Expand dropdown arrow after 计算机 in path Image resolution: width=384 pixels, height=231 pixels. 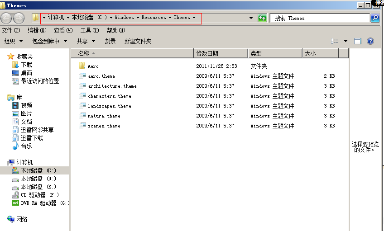tap(68, 18)
